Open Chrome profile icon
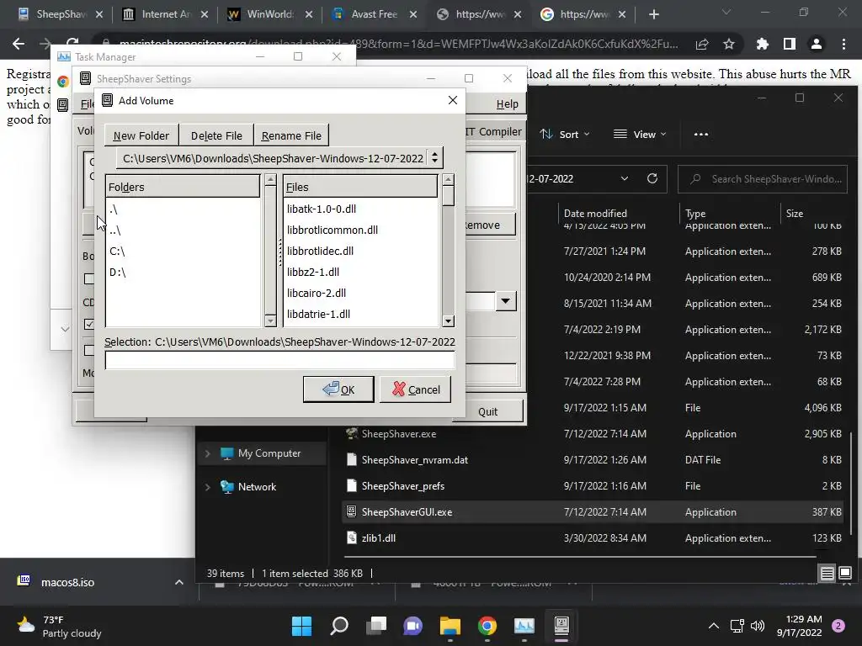 pos(817,44)
